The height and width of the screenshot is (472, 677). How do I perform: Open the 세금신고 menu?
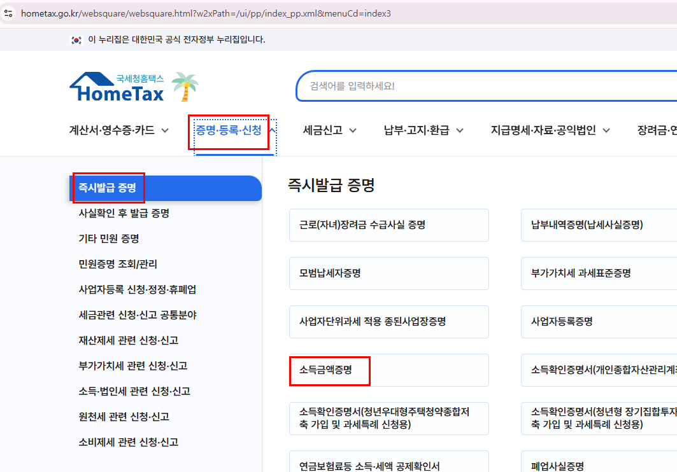[322, 130]
